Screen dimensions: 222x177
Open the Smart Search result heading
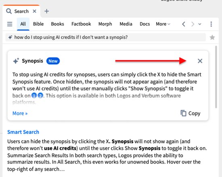point(23,132)
